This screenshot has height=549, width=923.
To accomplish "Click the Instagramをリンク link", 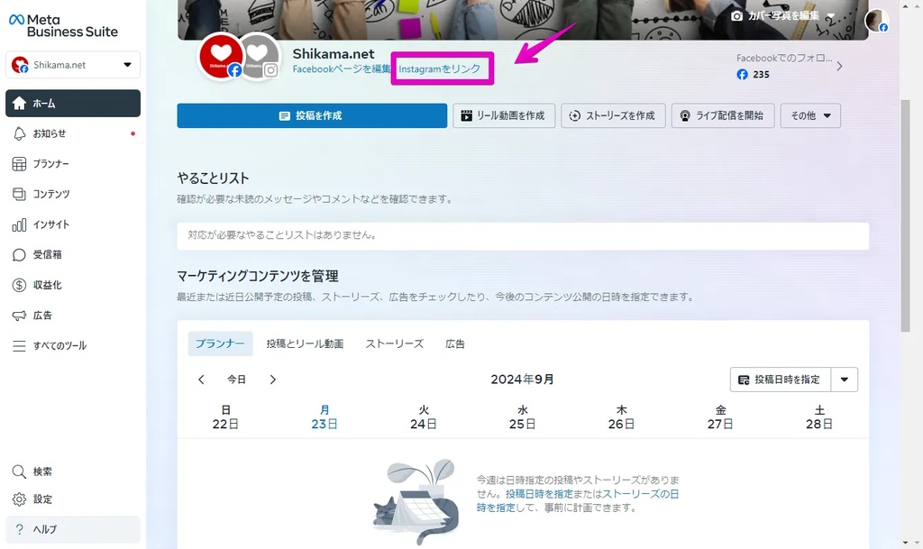I will click(x=440, y=69).
